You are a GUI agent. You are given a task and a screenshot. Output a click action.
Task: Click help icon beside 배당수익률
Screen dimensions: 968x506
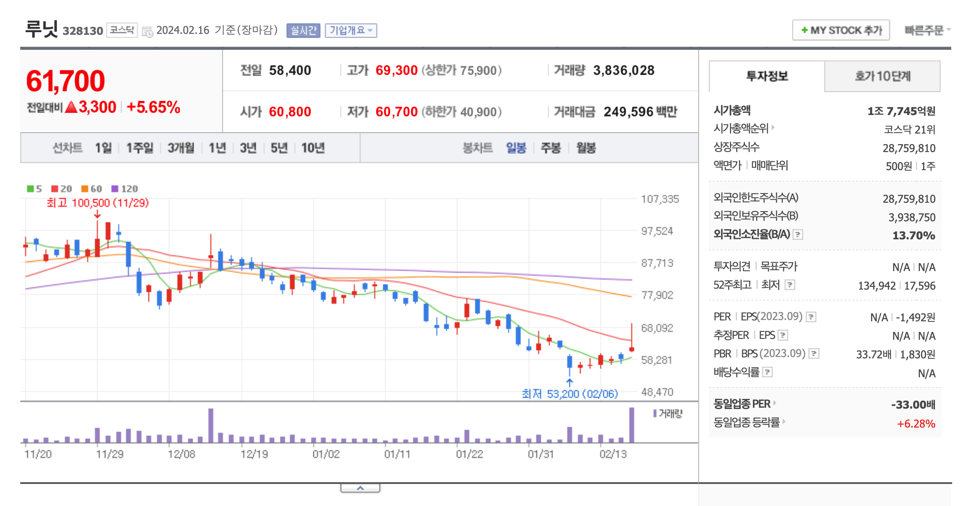[767, 372]
